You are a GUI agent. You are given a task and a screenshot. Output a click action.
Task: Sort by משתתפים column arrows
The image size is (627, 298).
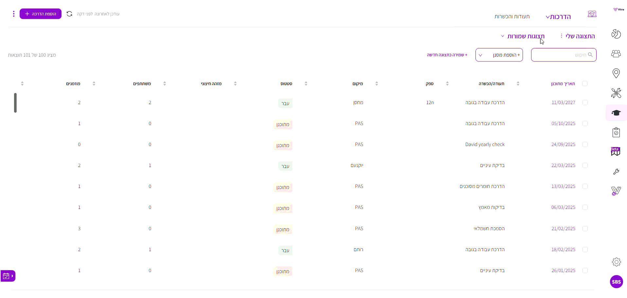point(94,84)
